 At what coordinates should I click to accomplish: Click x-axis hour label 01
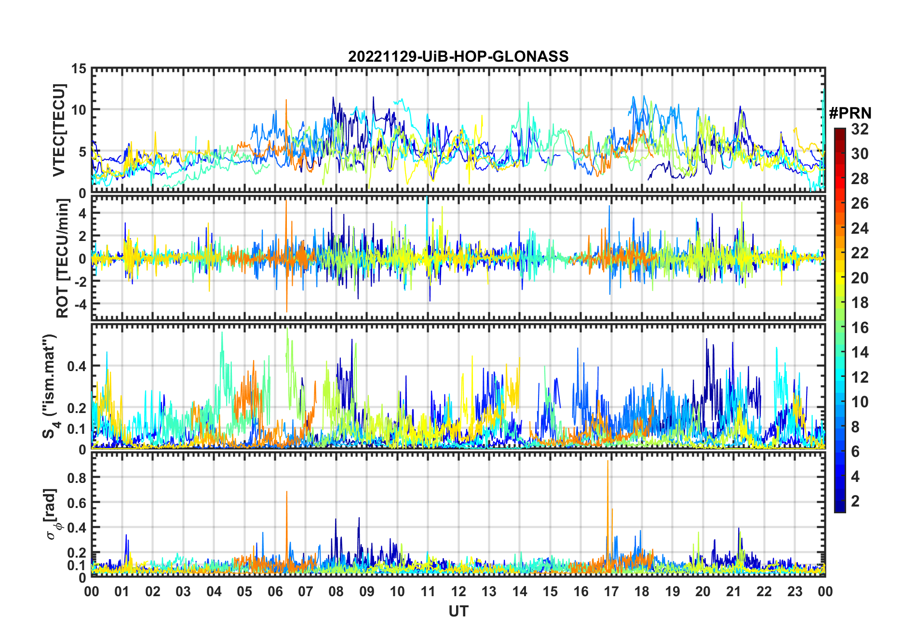[122, 592]
